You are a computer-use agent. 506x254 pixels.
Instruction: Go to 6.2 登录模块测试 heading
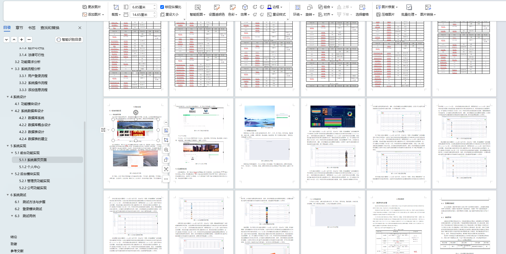(x=29, y=209)
